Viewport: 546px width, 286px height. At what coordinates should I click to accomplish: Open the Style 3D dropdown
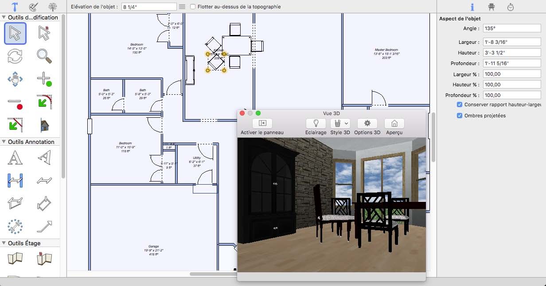pos(340,124)
